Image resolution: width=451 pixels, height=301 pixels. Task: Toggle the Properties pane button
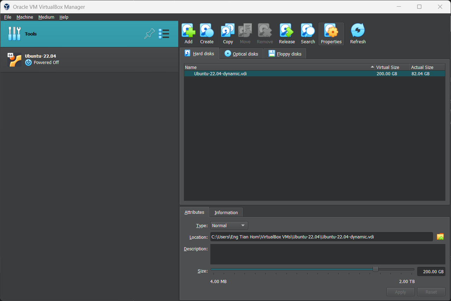pos(331,34)
